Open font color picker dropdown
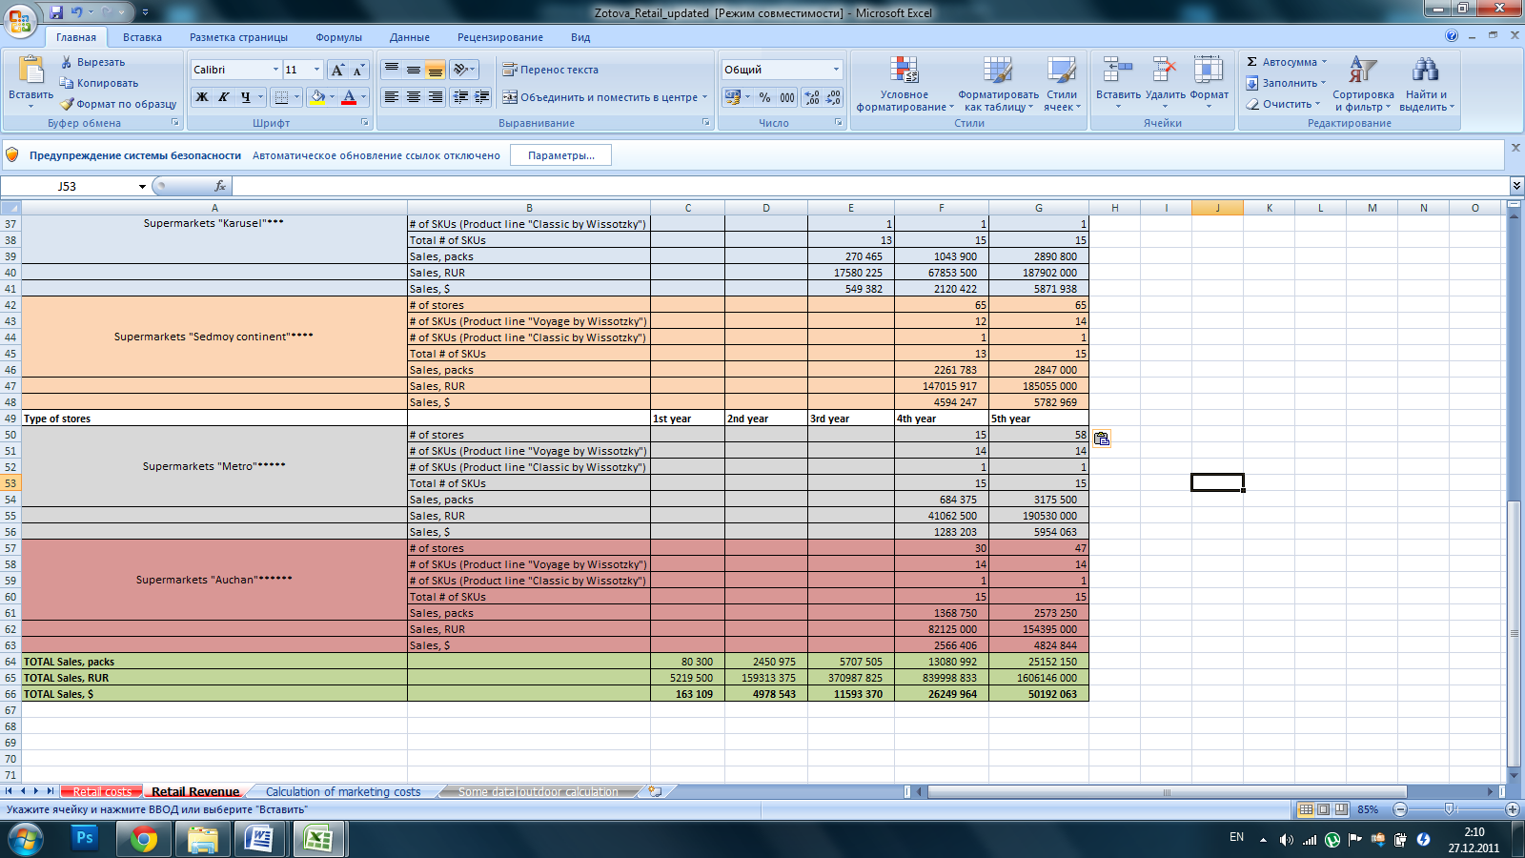The width and height of the screenshot is (1525, 858). tap(363, 97)
